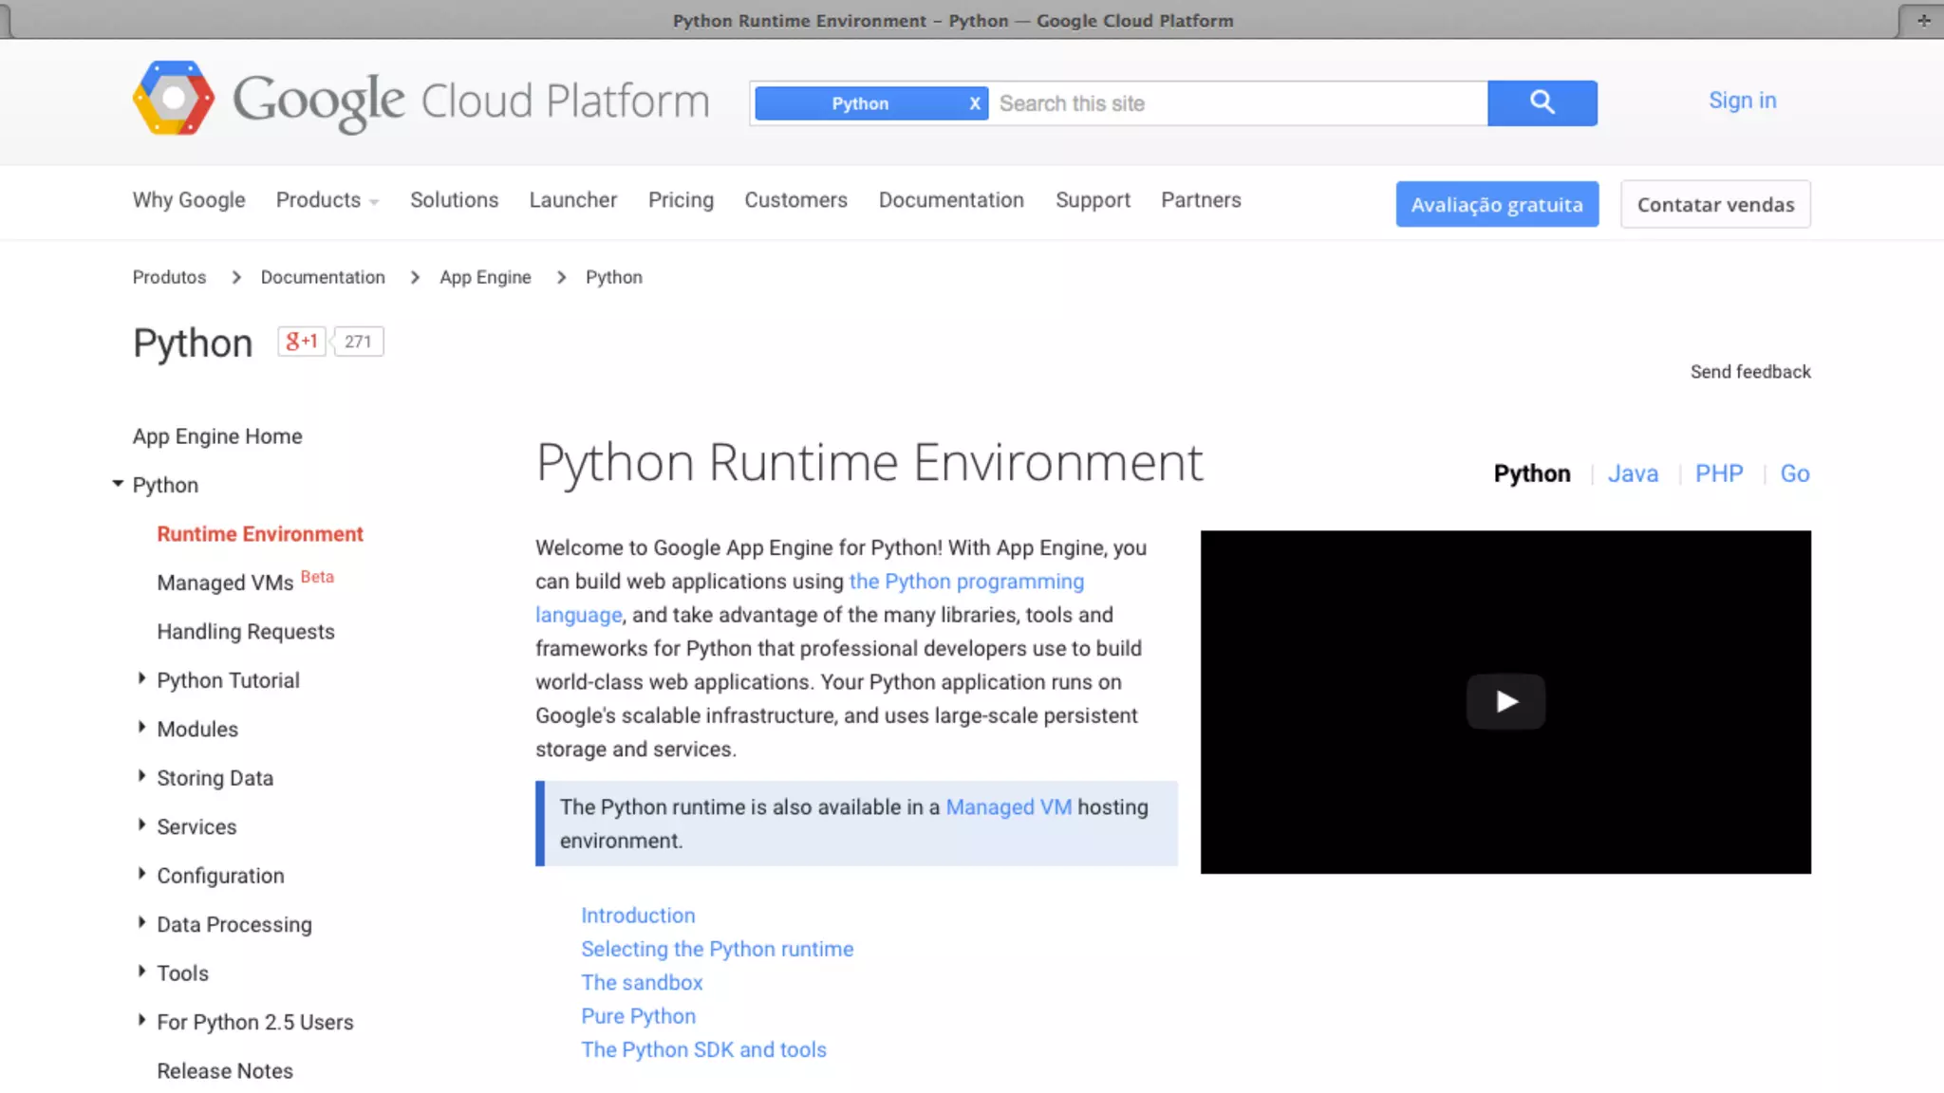The width and height of the screenshot is (1944, 1093).
Task: Click the Avaliação gratuita button
Action: click(x=1496, y=204)
